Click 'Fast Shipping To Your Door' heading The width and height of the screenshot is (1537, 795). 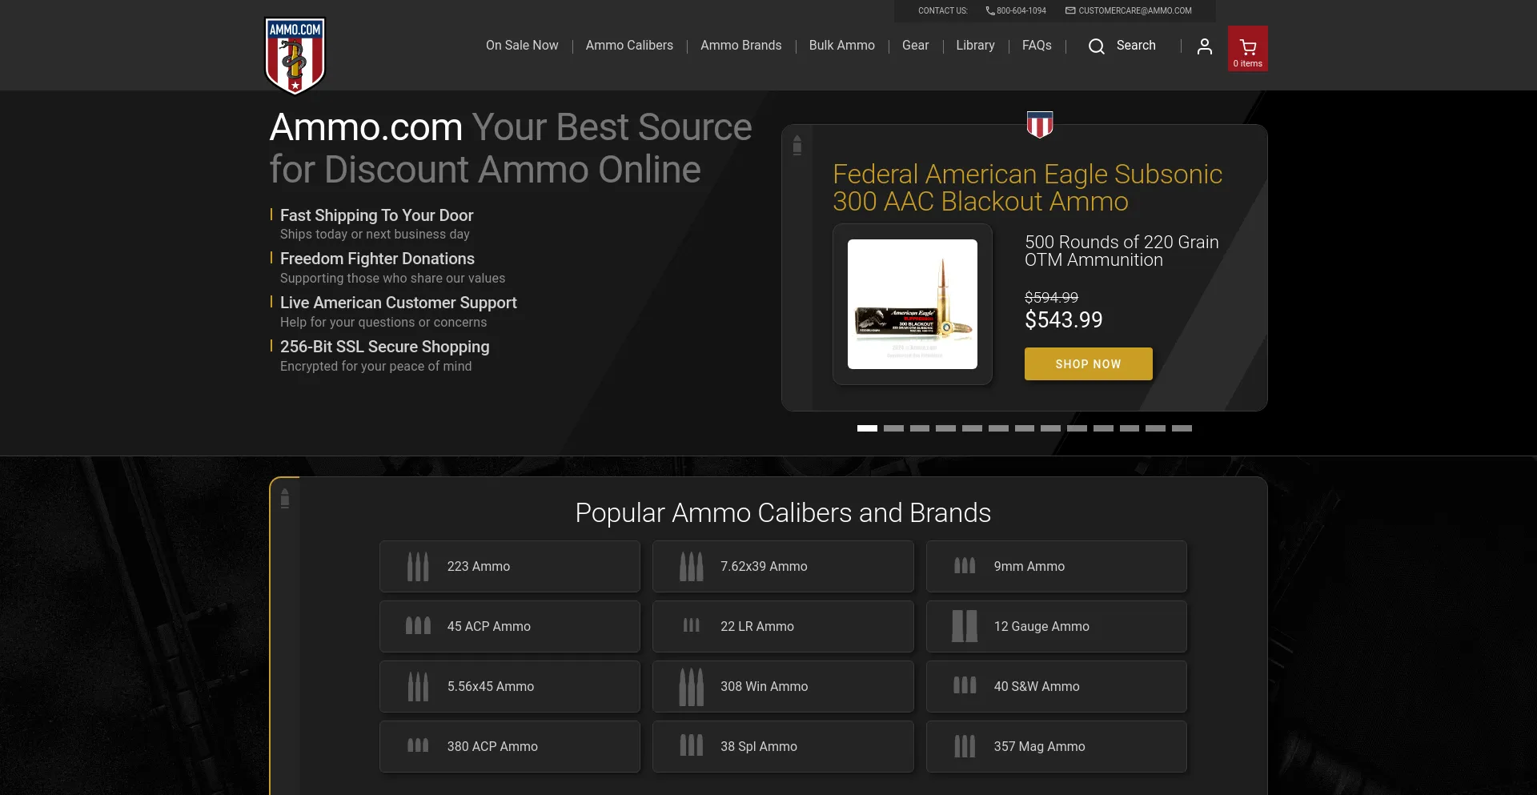[376, 215]
